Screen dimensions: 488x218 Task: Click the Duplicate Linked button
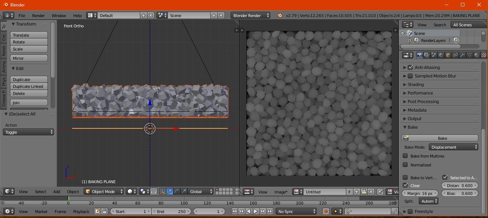pos(29,86)
